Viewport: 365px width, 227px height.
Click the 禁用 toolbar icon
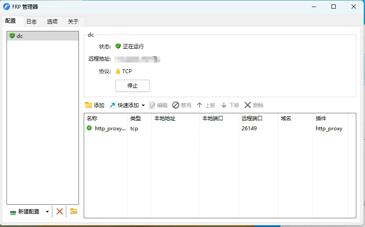click(x=176, y=105)
